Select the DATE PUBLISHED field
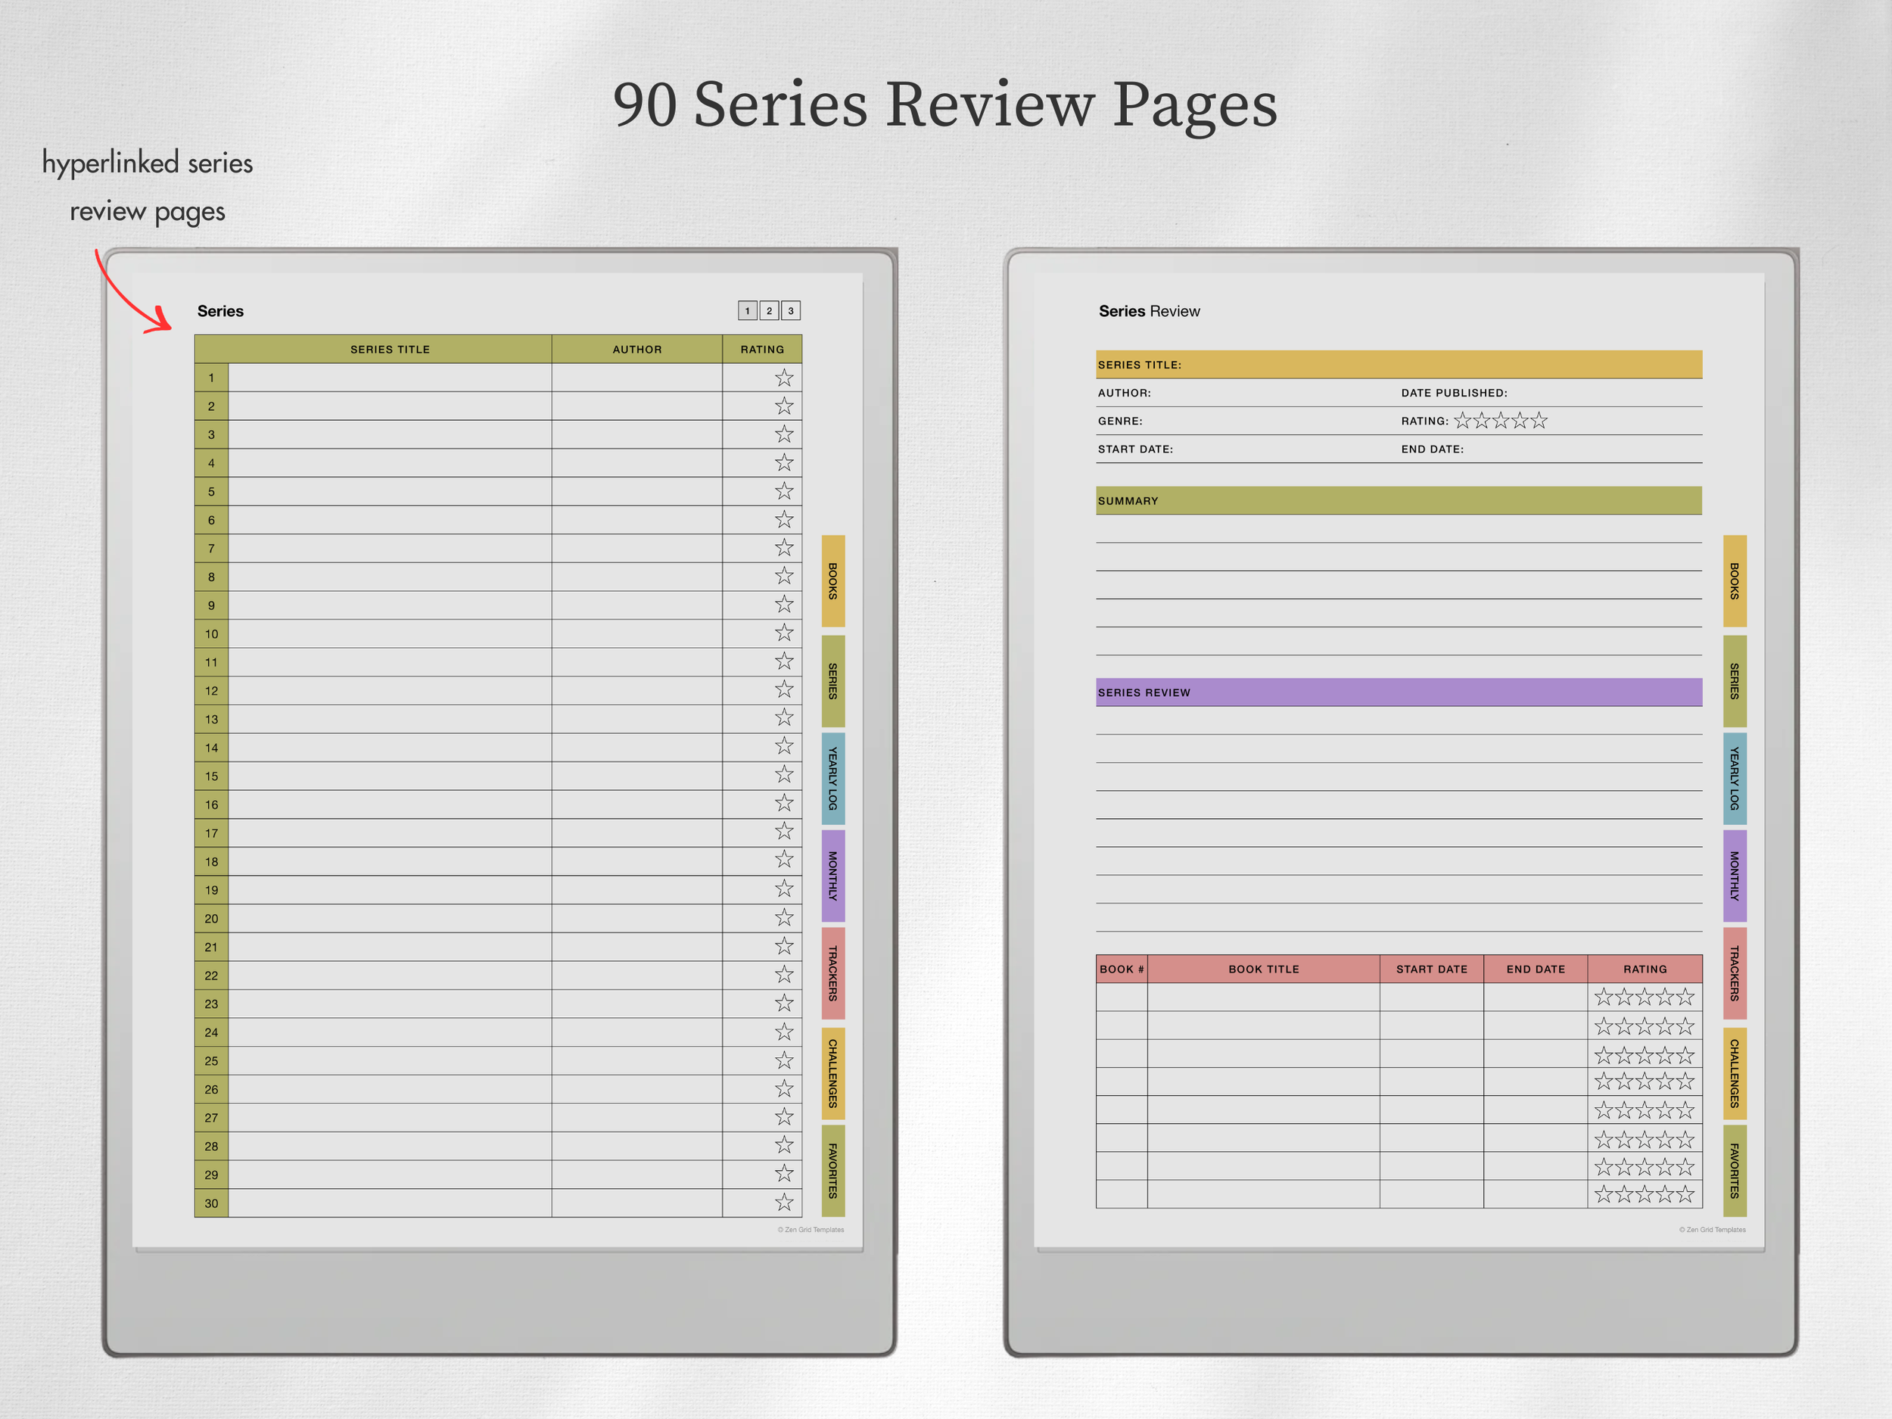Screen dimensions: 1892x1419 pyautogui.click(x=1551, y=393)
